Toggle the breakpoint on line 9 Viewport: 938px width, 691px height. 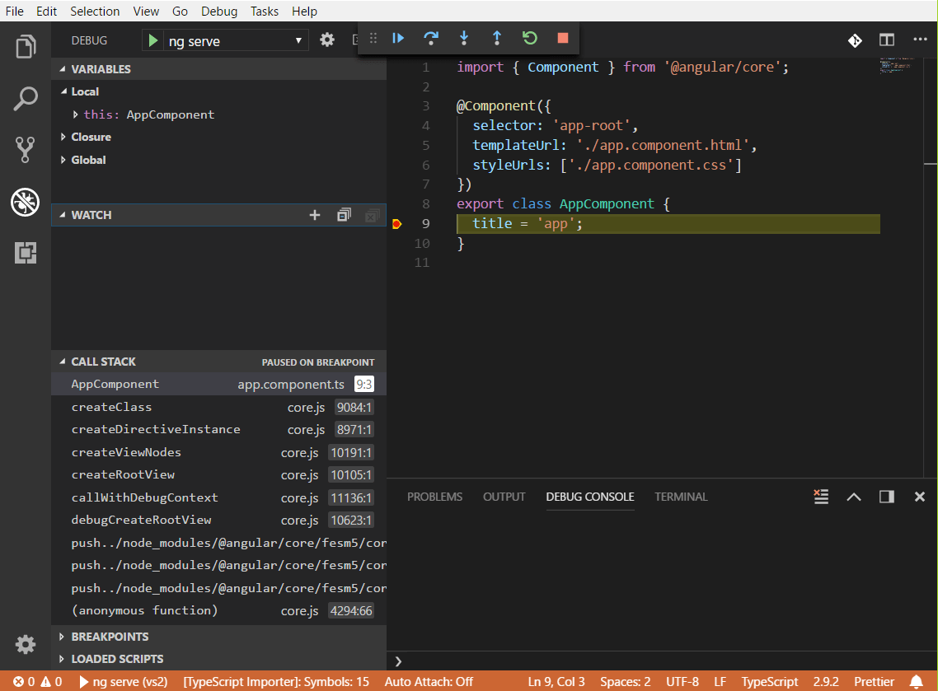[398, 222]
